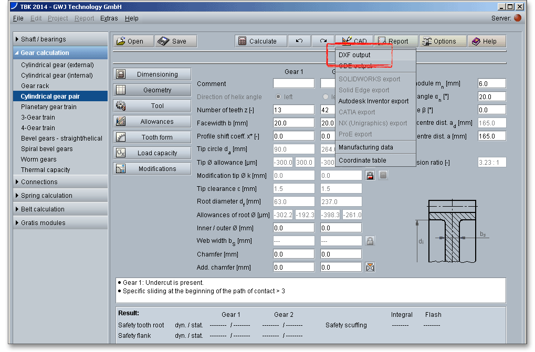Open the Extras menu
Image resolution: width=535 pixels, height=352 pixels.
pyautogui.click(x=109, y=18)
